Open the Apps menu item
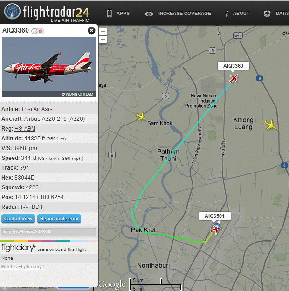 pos(118,14)
